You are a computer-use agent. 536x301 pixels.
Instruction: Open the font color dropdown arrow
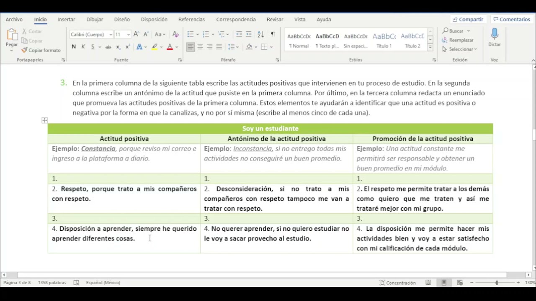tap(176, 47)
